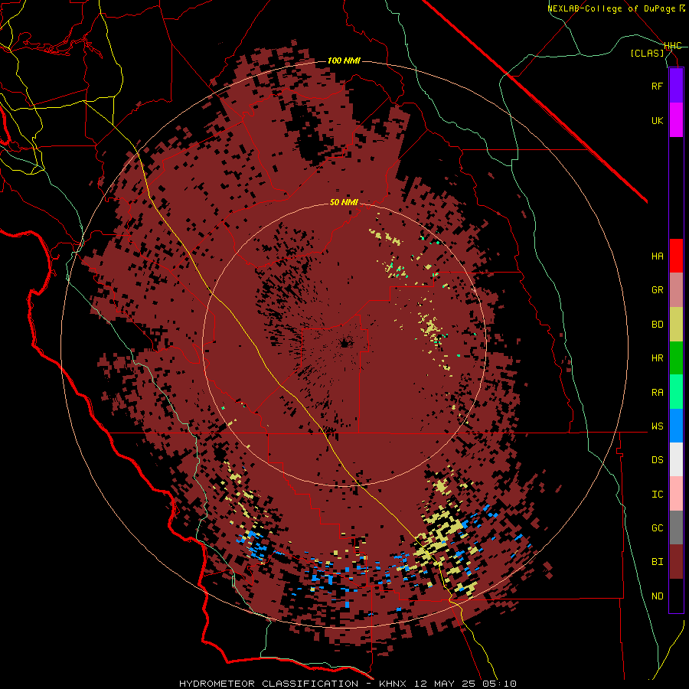This screenshot has height=689, width=689.
Task: Click the RF legend label
Action: pyautogui.click(x=657, y=87)
